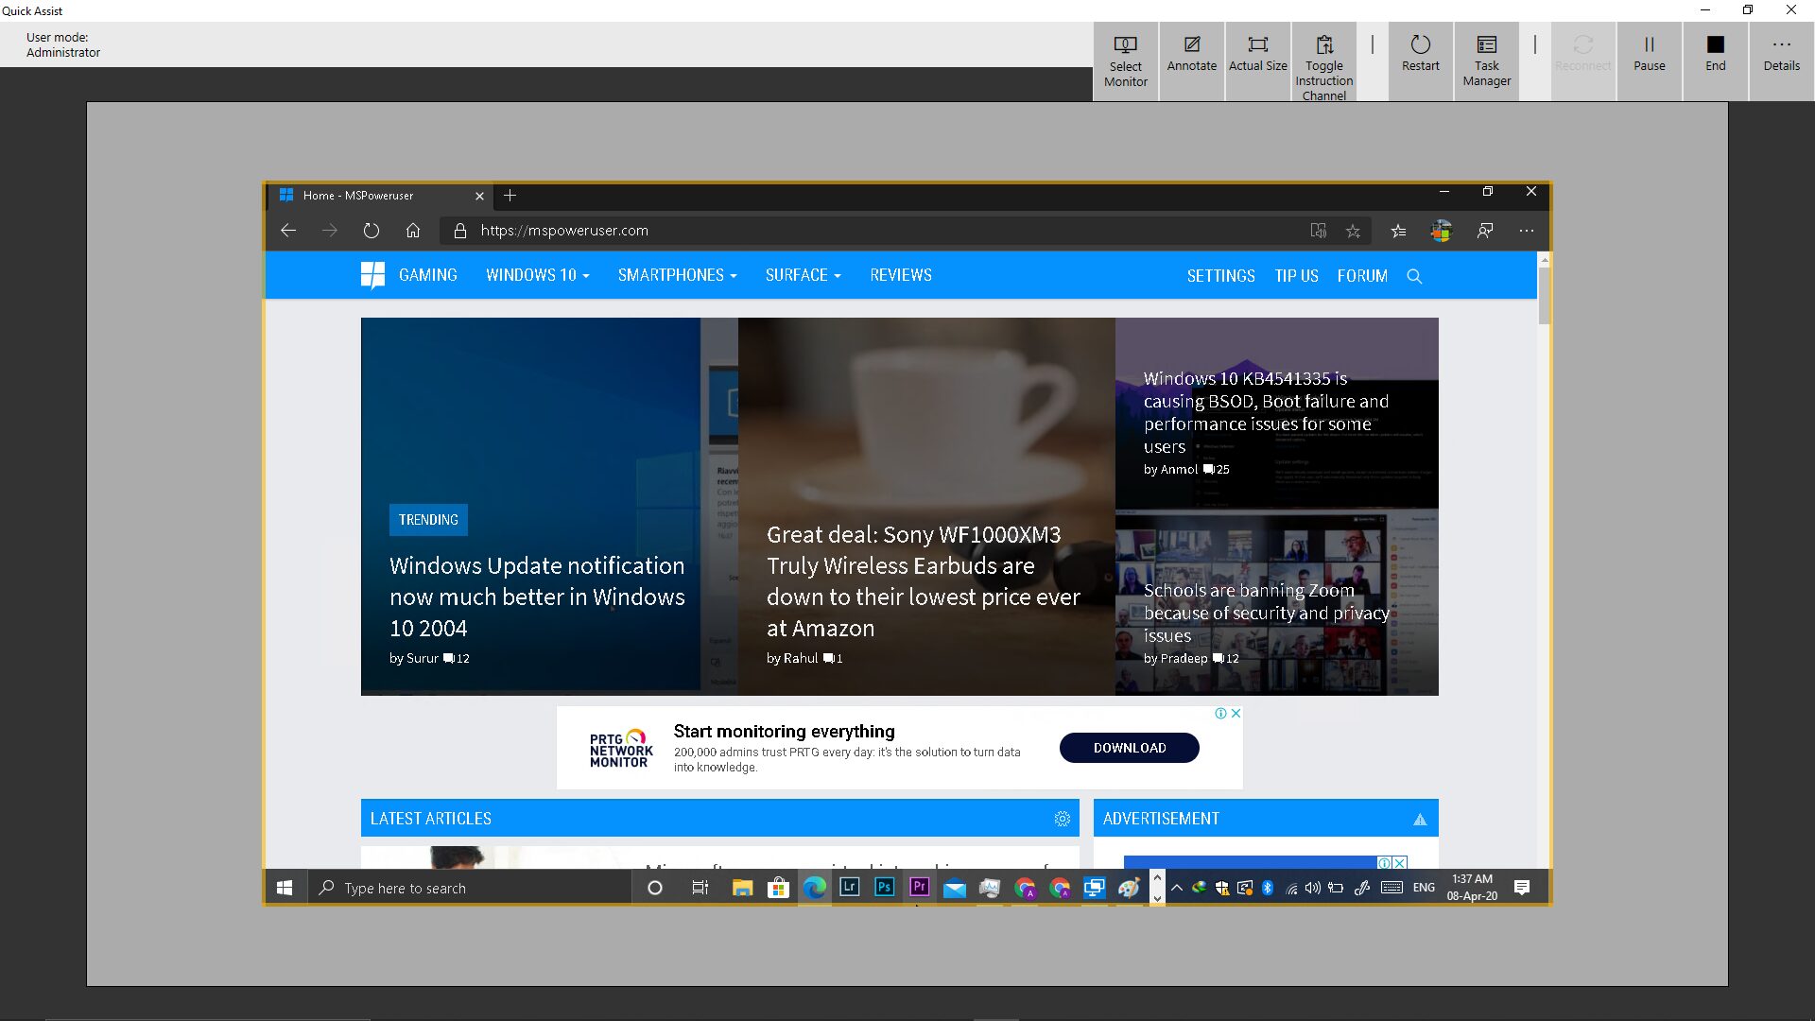Toggle Instruction Channel in Quick Assist
This screenshot has width=1815, height=1021.
[1323, 61]
